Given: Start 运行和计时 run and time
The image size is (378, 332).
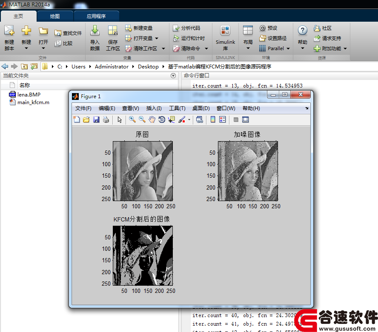Looking at the screenshot, I should coord(189,38).
